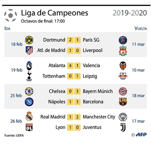Click the Tottenham cockerel logo
Viewport: 151px width, 147px height.
pyautogui.click(x=29, y=76)
